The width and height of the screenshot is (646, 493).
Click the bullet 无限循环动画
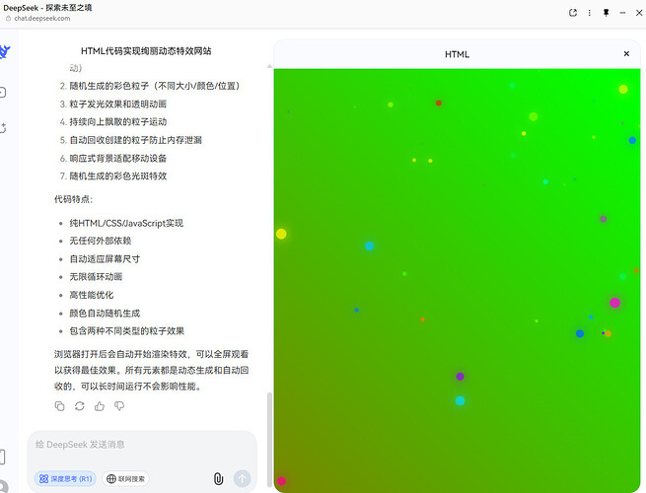pyautogui.click(x=96, y=277)
